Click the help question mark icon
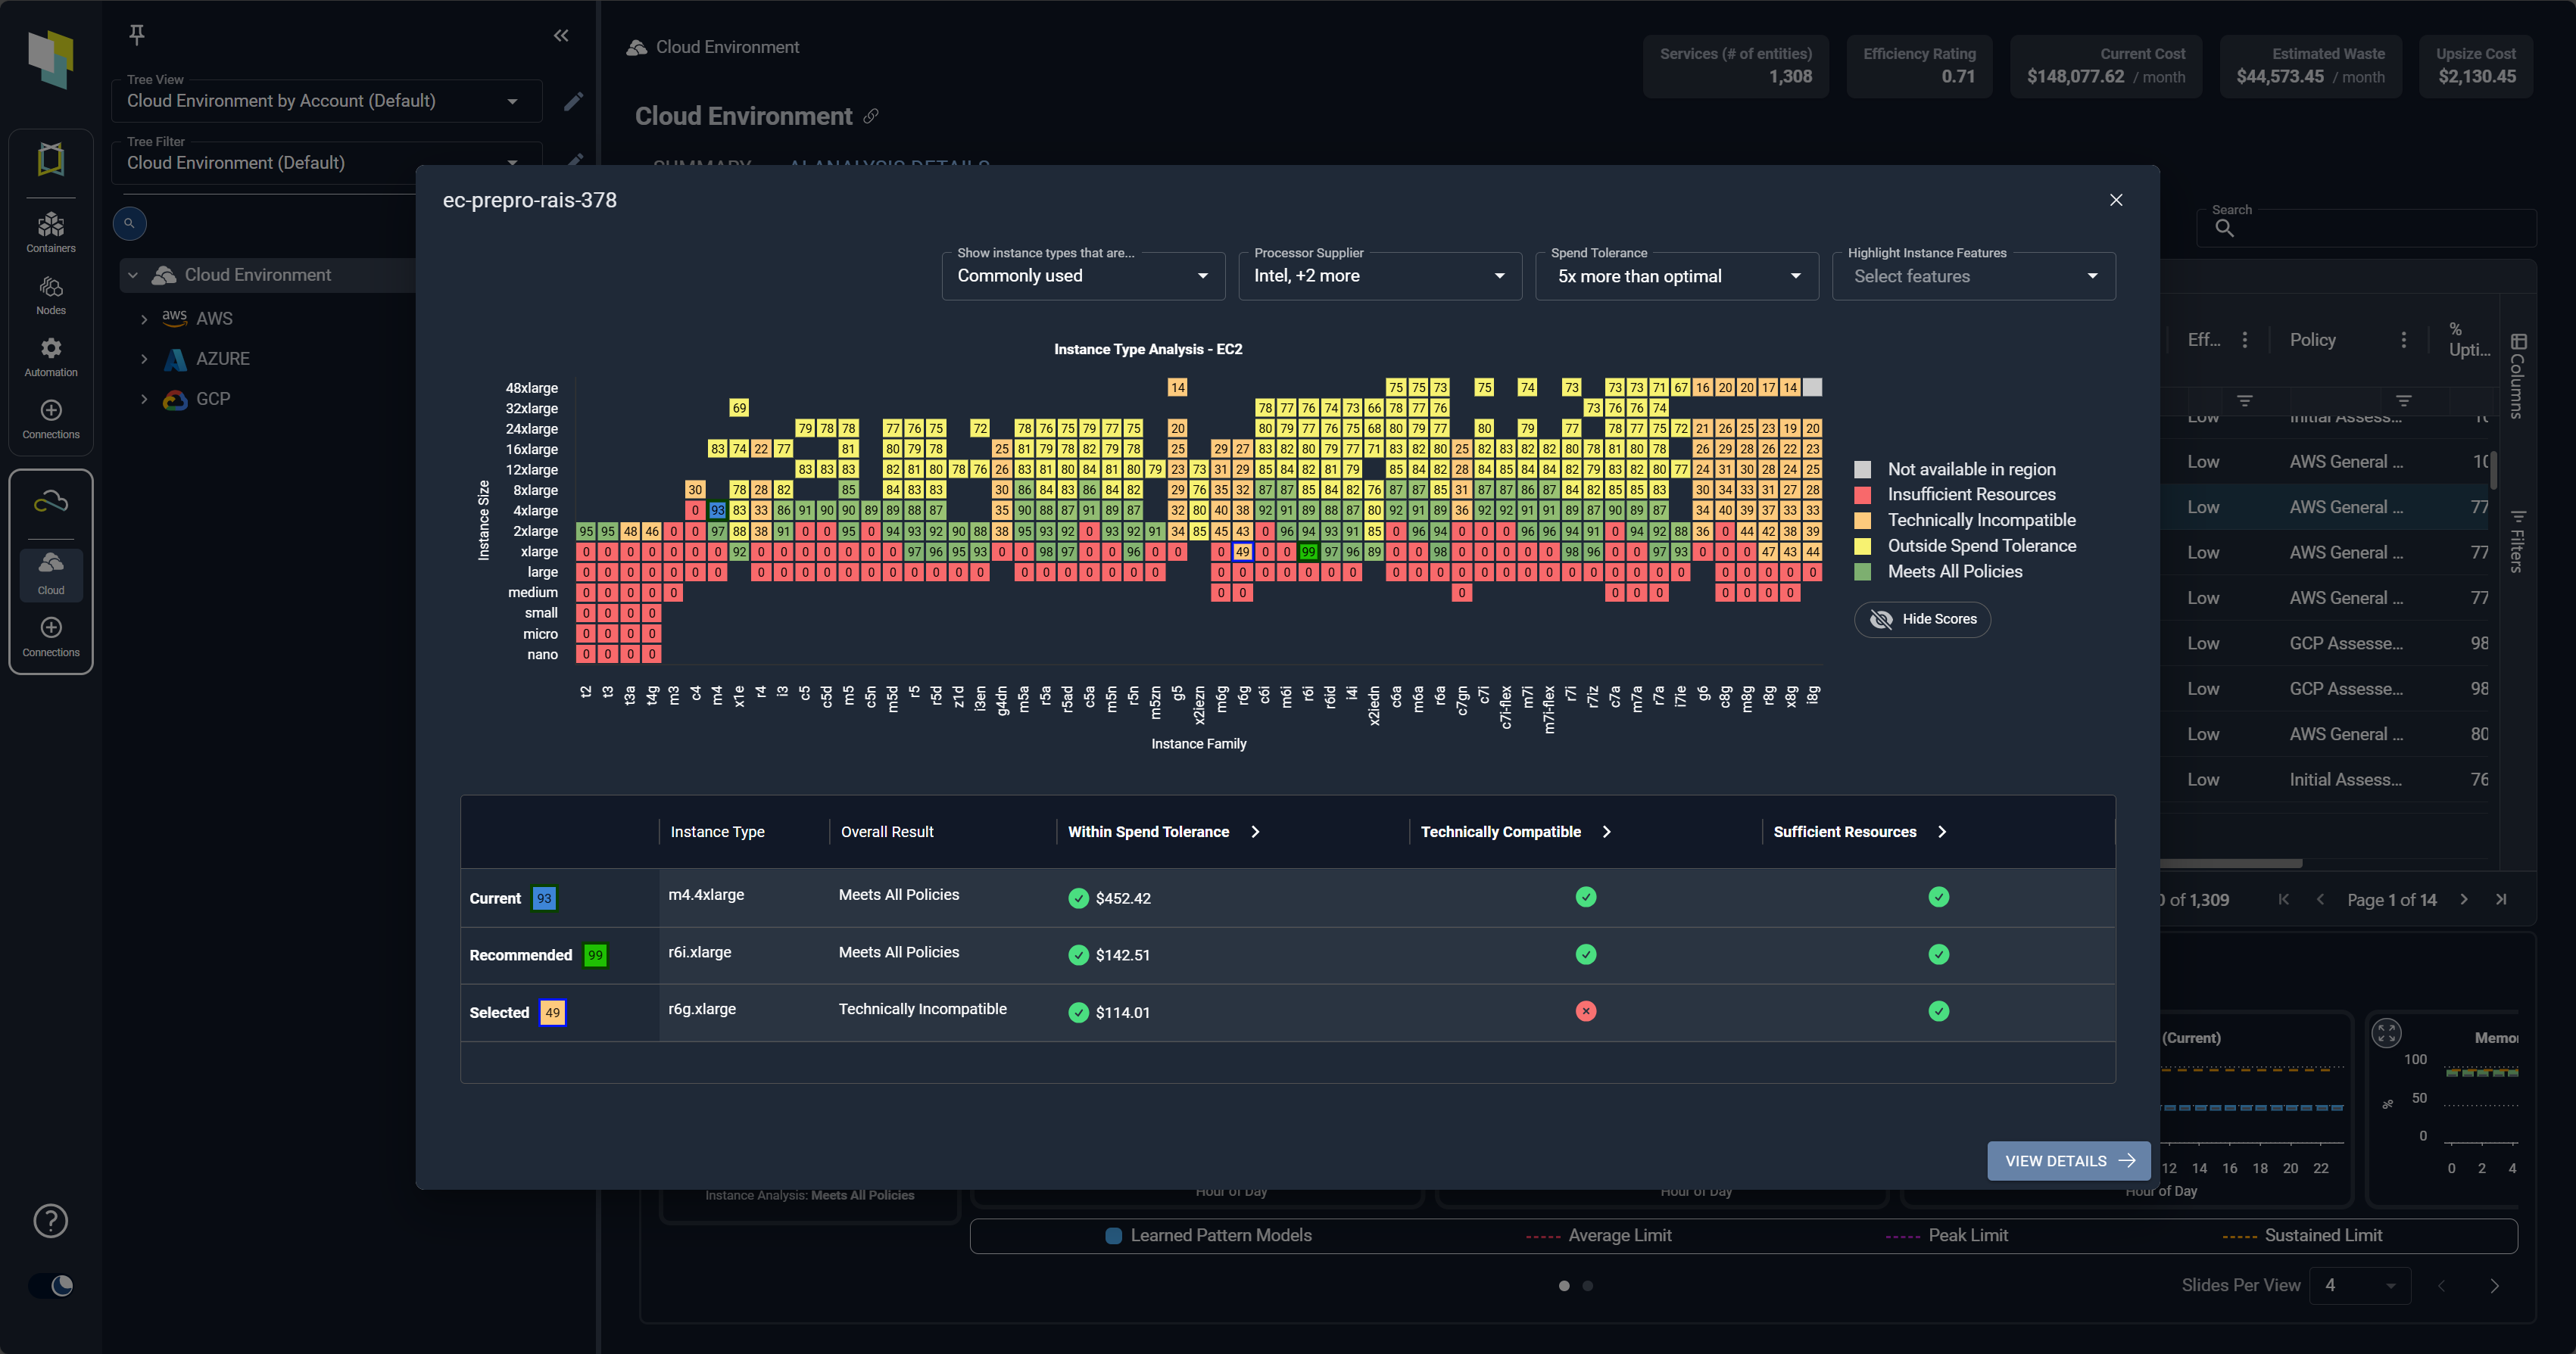This screenshot has width=2576, height=1354. [x=51, y=1220]
